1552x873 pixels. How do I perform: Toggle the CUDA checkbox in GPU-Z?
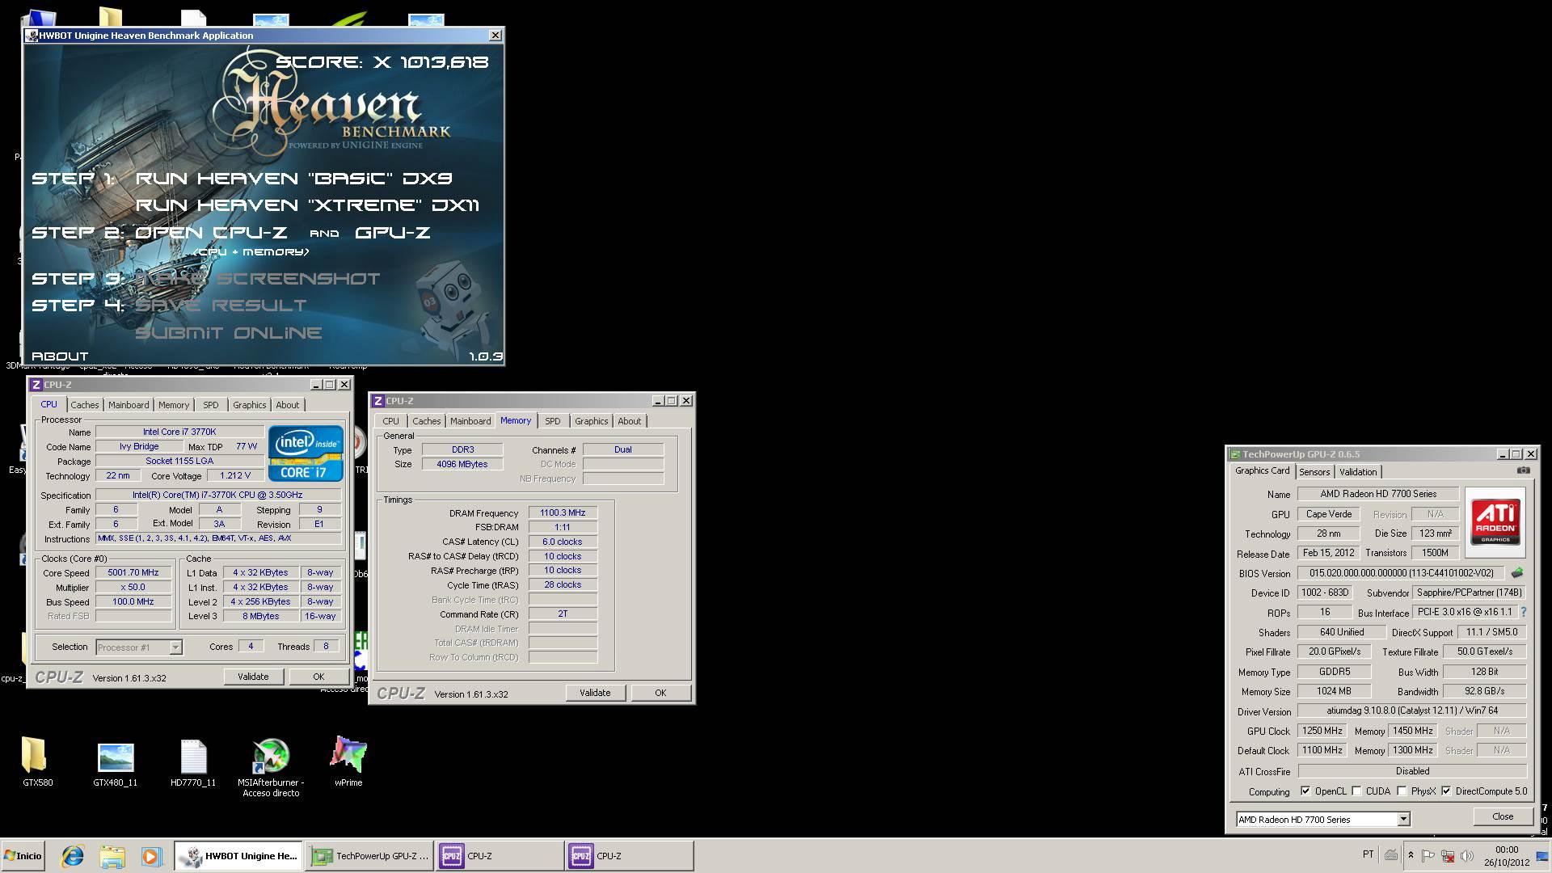(x=1356, y=791)
